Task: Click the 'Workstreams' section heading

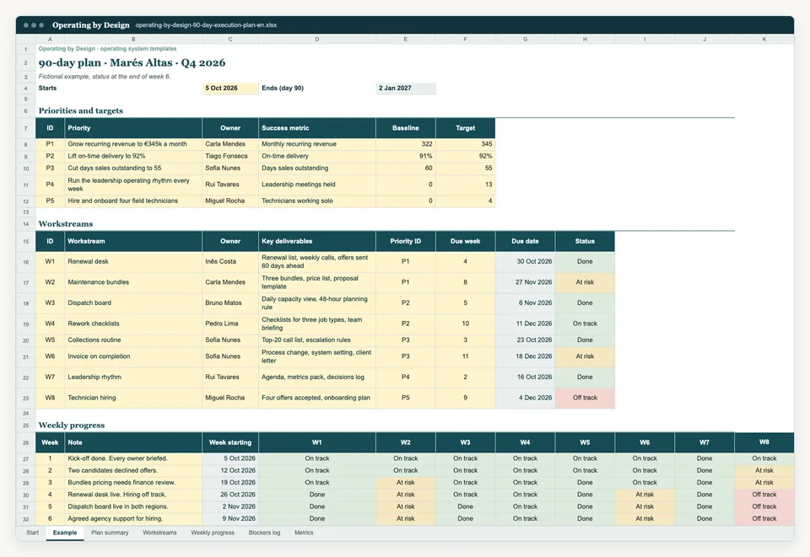Action: pos(66,224)
